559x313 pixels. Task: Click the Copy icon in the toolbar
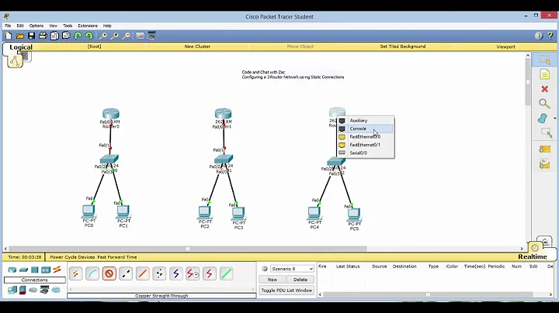pyautogui.click(x=54, y=36)
